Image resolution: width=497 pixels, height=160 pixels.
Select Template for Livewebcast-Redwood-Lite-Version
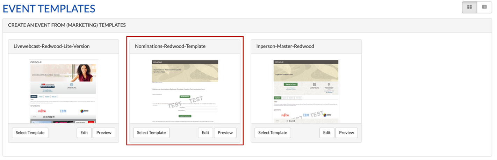pos(30,133)
